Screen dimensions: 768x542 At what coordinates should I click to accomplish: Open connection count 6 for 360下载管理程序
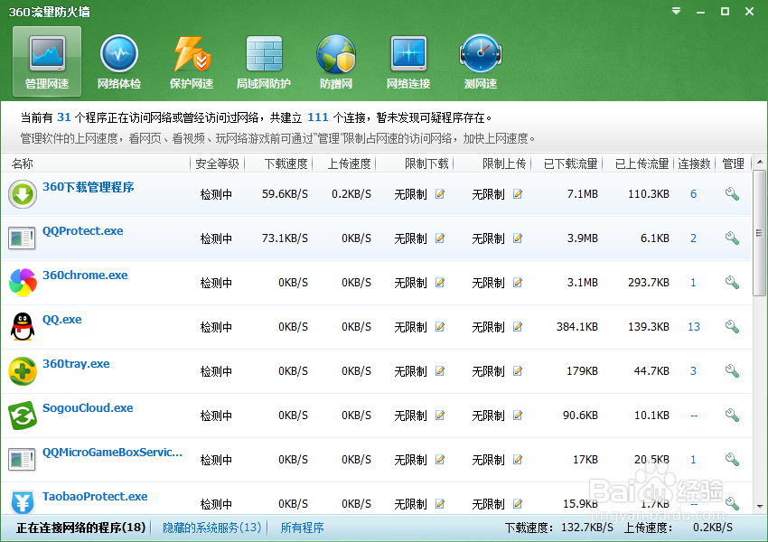coord(694,194)
